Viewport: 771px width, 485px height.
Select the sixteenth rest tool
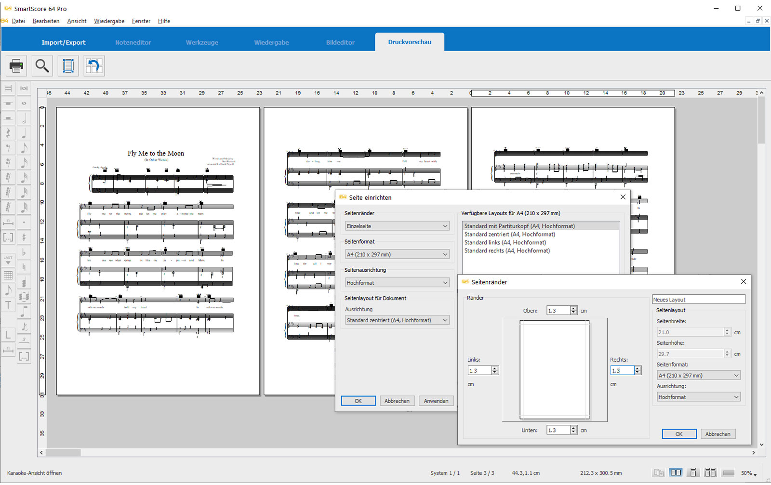(x=8, y=163)
